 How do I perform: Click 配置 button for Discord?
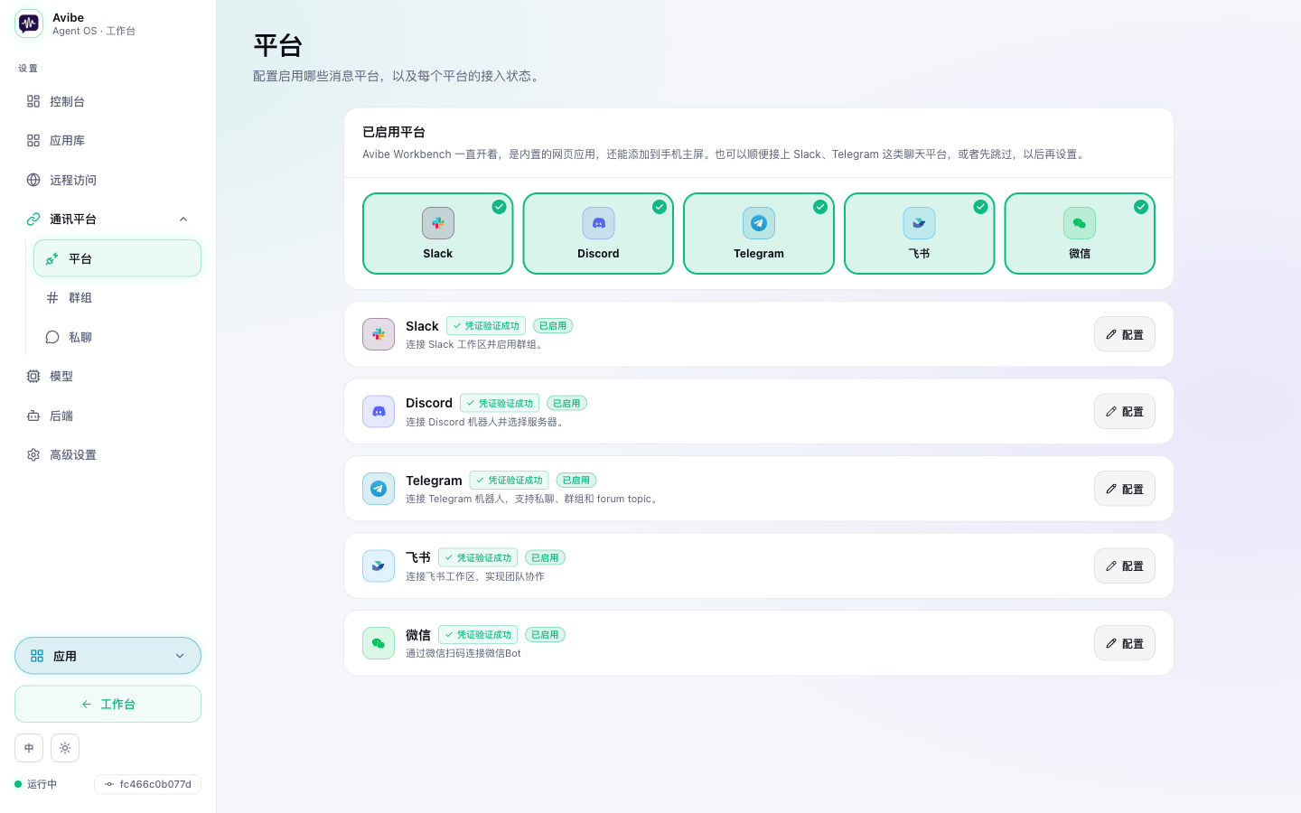[1125, 412]
